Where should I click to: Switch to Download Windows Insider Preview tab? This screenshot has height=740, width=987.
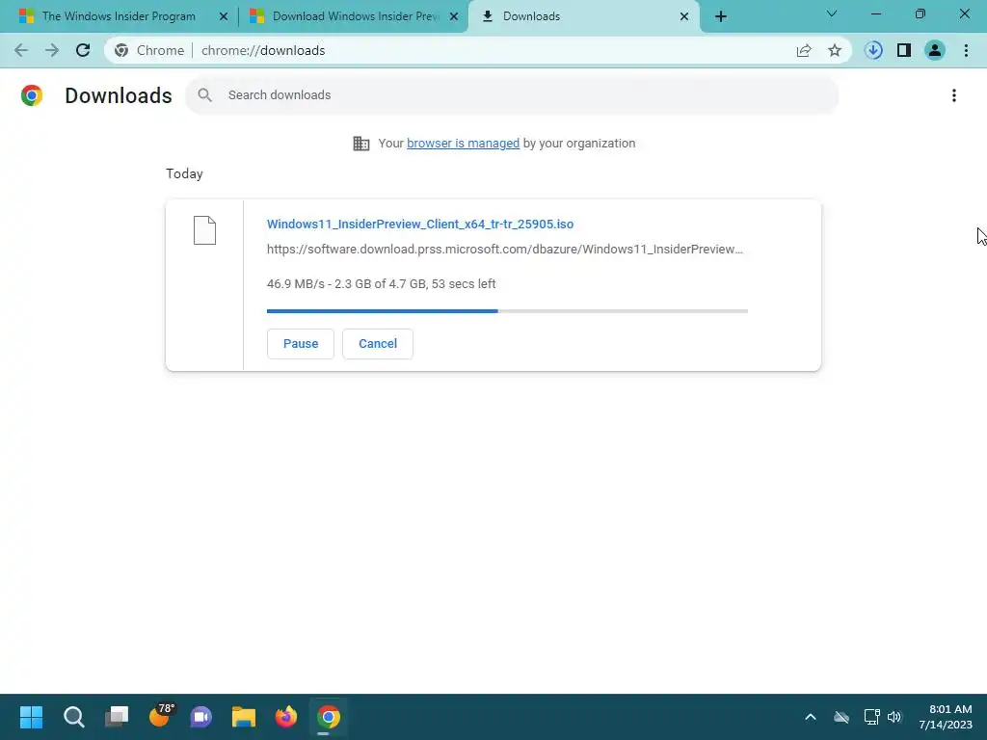click(x=353, y=16)
